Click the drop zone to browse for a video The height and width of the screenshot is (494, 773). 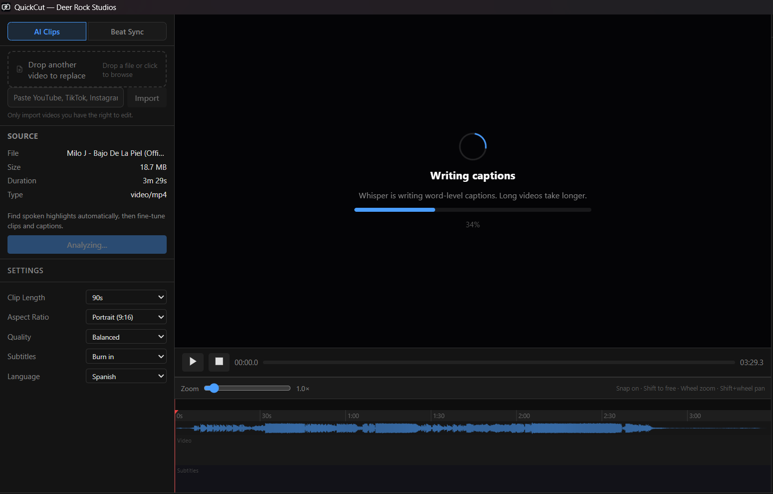click(x=87, y=69)
